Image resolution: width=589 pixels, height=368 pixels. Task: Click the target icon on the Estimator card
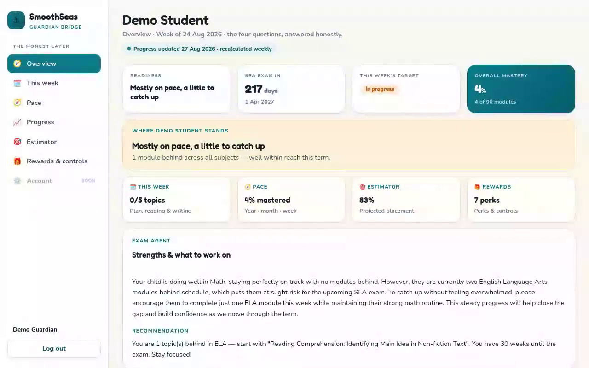coord(362,187)
